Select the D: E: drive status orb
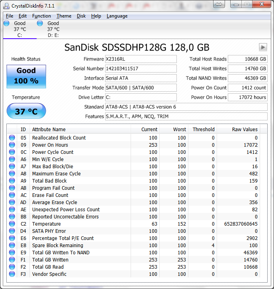Screen dimensions: 274x289 tap(40, 23)
